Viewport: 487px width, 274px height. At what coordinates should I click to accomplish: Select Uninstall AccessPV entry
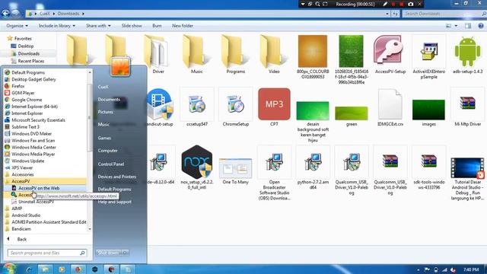(36, 202)
